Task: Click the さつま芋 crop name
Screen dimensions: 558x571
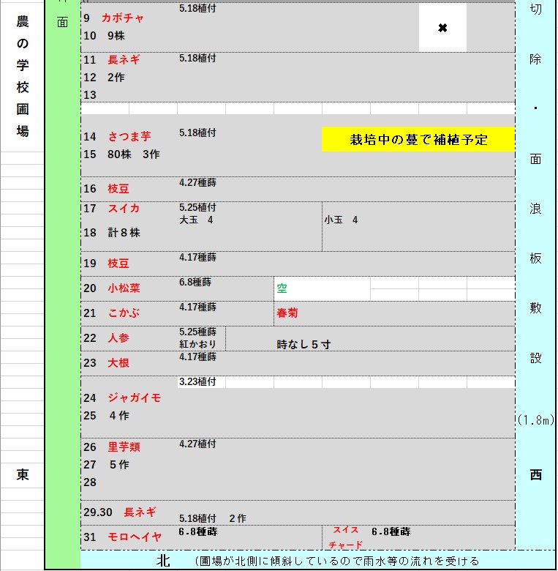Action: coord(129,137)
